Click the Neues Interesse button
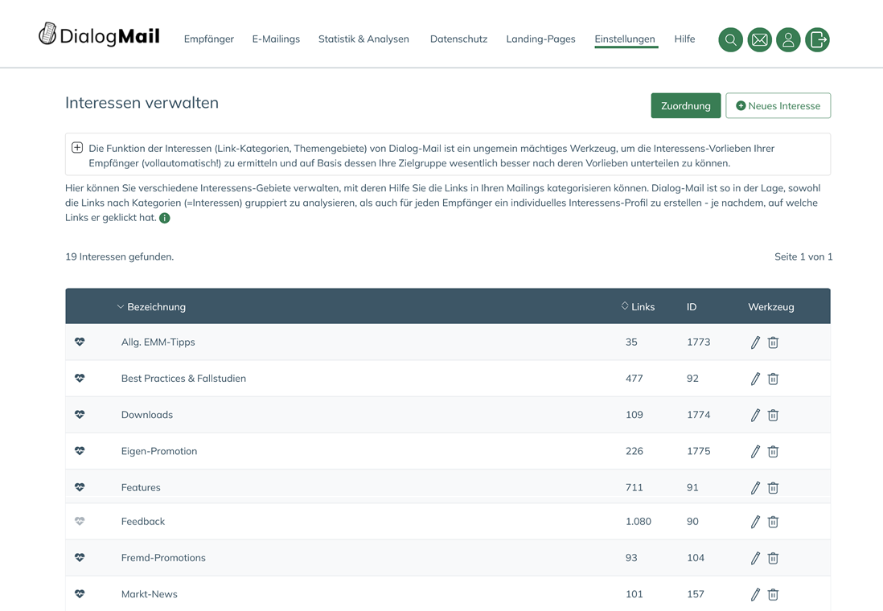Viewport: 883px width, 611px height. click(778, 105)
